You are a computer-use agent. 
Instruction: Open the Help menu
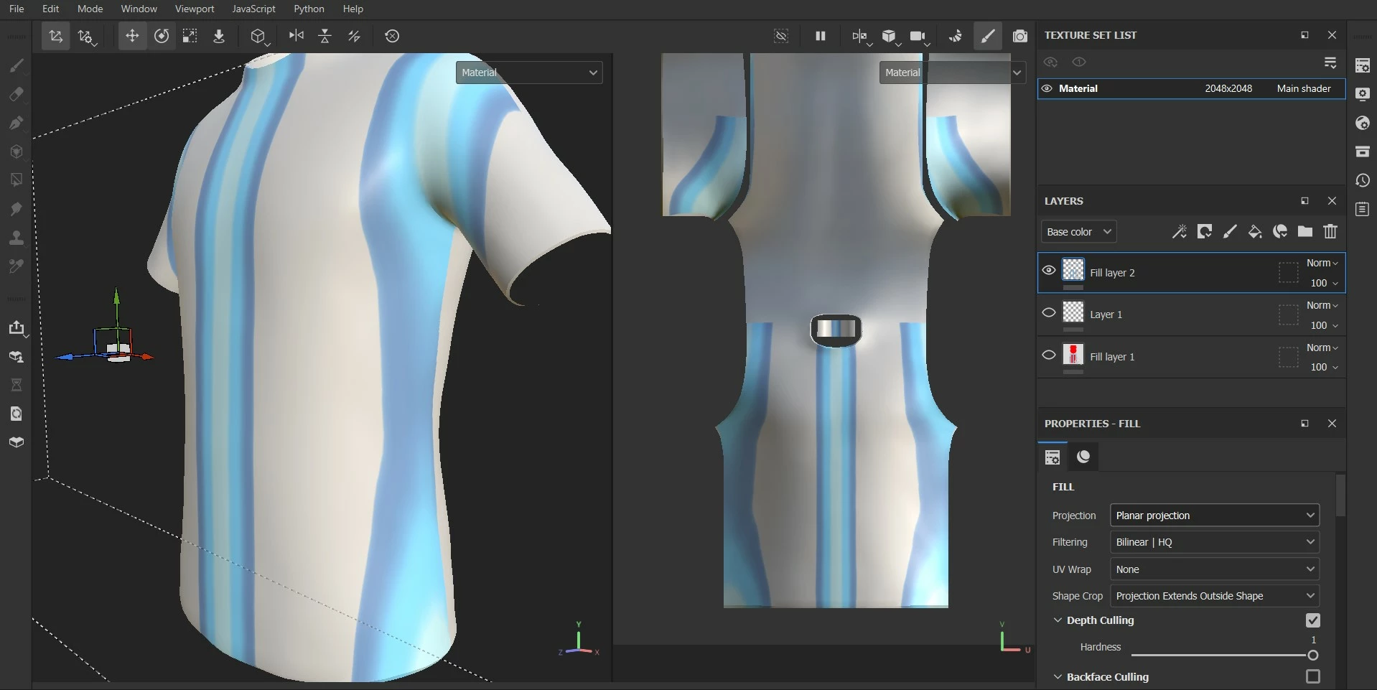click(353, 9)
